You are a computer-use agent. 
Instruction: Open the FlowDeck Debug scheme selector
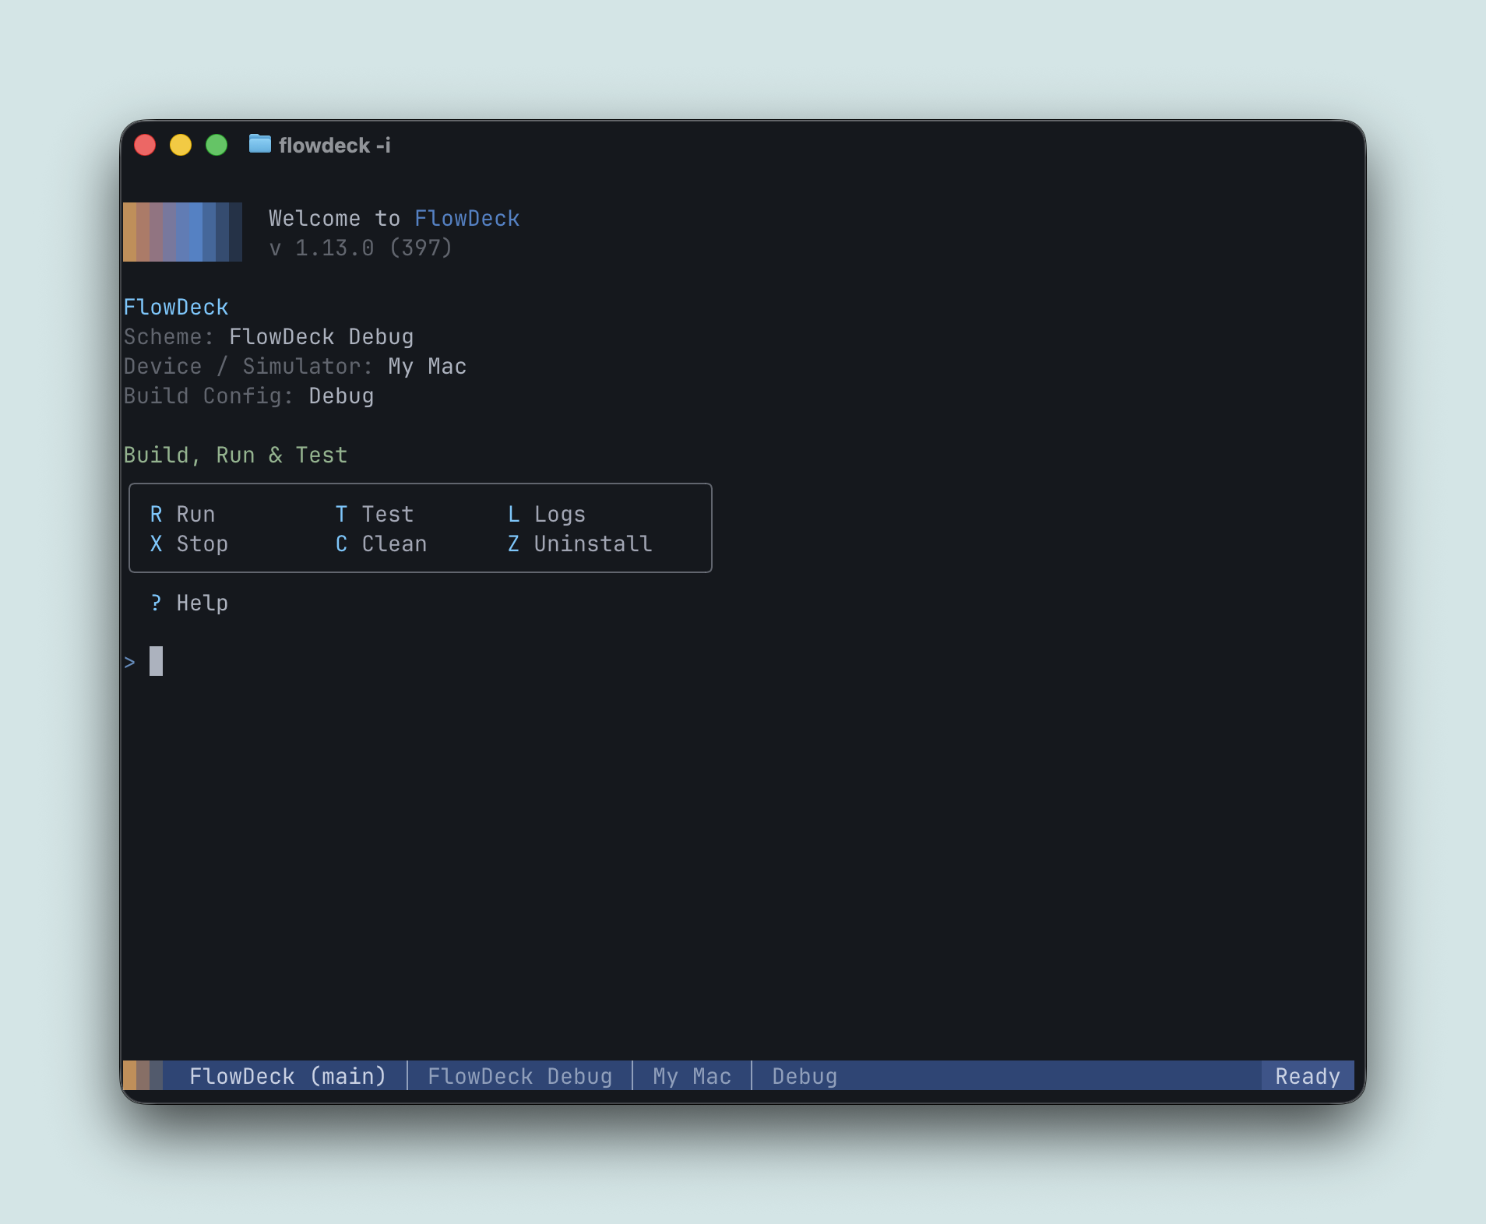[x=519, y=1075]
